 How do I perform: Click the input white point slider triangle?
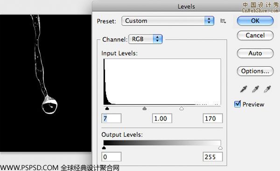182,108
